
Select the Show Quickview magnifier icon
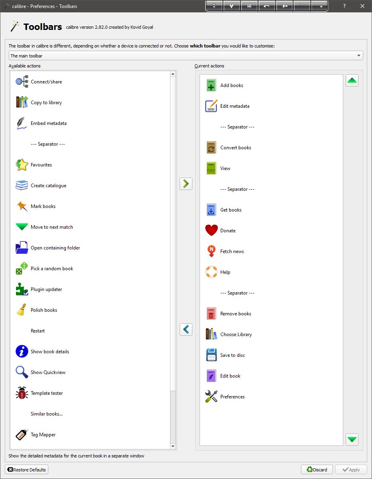(22, 372)
